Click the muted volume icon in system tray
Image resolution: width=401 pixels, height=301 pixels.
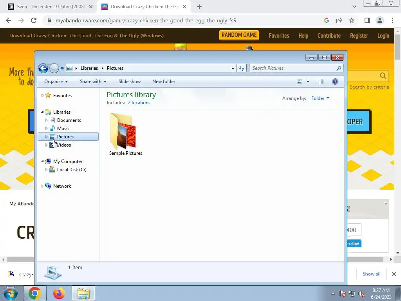[361, 294]
